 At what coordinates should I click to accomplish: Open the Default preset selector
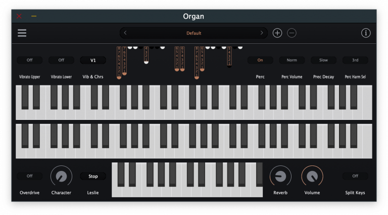(x=193, y=33)
